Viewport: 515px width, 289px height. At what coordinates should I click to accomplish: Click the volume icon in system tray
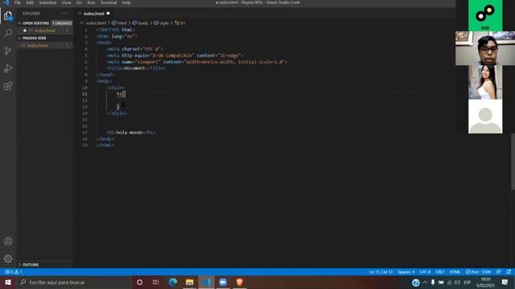click(457, 283)
